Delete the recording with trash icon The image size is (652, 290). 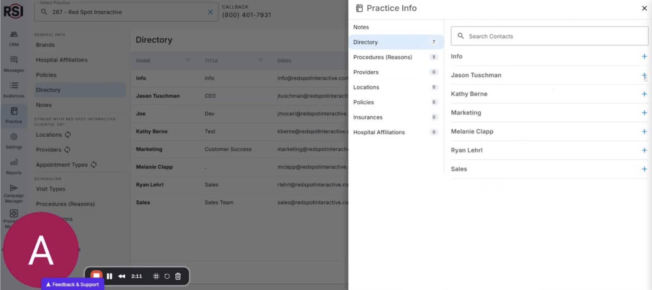pos(178,276)
